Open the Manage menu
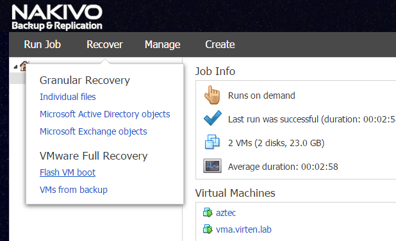Image resolution: width=396 pixels, height=241 pixels. pos(162,44)
